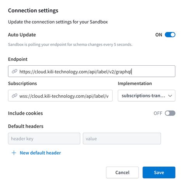Screen dimensions: 184x184
Task: Click the chevron arrow in Implementation dropdown
Action: click(170, 96)
